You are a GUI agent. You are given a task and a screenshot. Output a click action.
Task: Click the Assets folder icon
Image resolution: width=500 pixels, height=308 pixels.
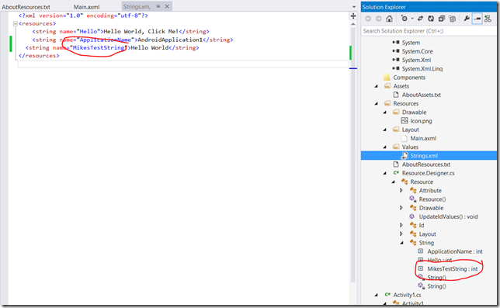click(387, 86)
